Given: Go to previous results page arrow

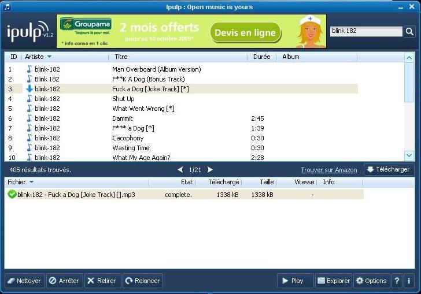Looking at the screenshot, I should (x=180, y=170).
